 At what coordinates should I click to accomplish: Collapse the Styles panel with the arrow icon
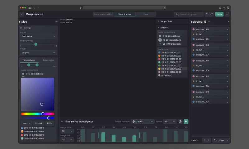coord(56,22)
